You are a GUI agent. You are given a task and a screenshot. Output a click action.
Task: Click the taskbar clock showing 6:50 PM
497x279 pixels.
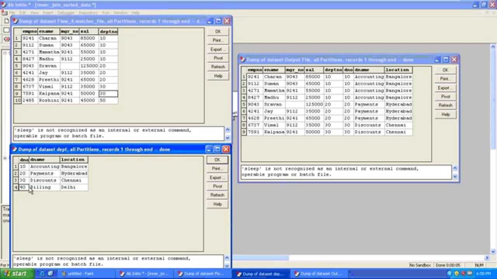pyautogui.click(x=483, y=274)
